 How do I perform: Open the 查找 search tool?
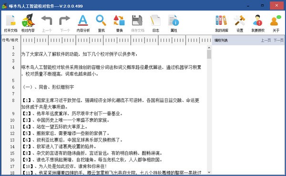101,23
